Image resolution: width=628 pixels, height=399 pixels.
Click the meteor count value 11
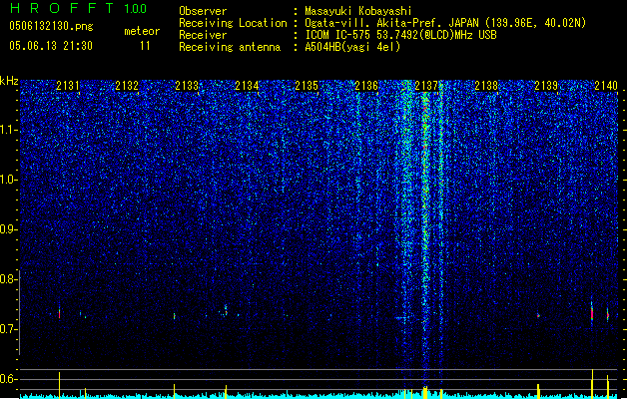pyautogui.click(x=145, y=46)
